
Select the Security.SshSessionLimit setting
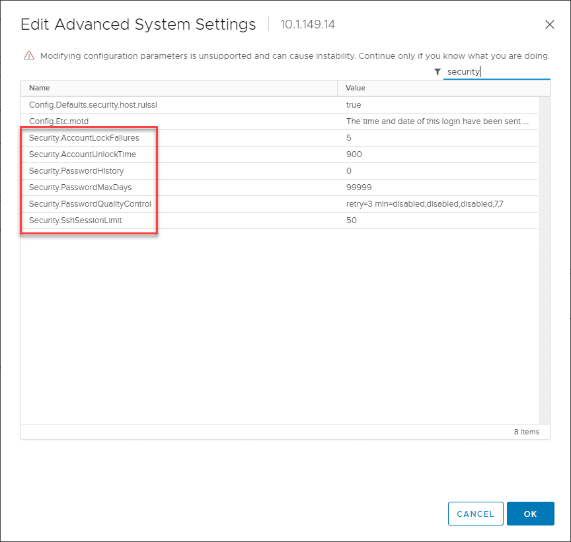pyautogui.click(x=75, y=220)
